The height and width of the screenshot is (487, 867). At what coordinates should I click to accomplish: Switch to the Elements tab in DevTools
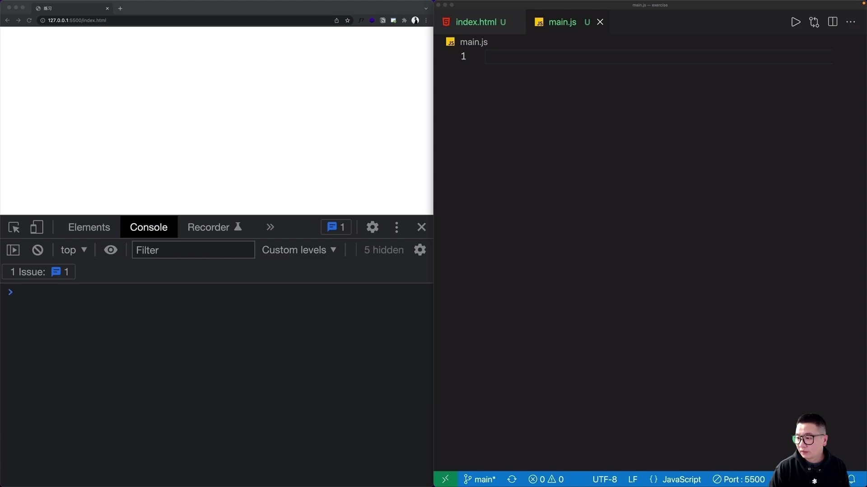pyautogui.click(x=89, y=227)
